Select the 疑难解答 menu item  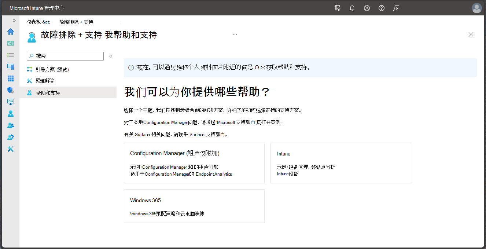(x=45, y=81)
